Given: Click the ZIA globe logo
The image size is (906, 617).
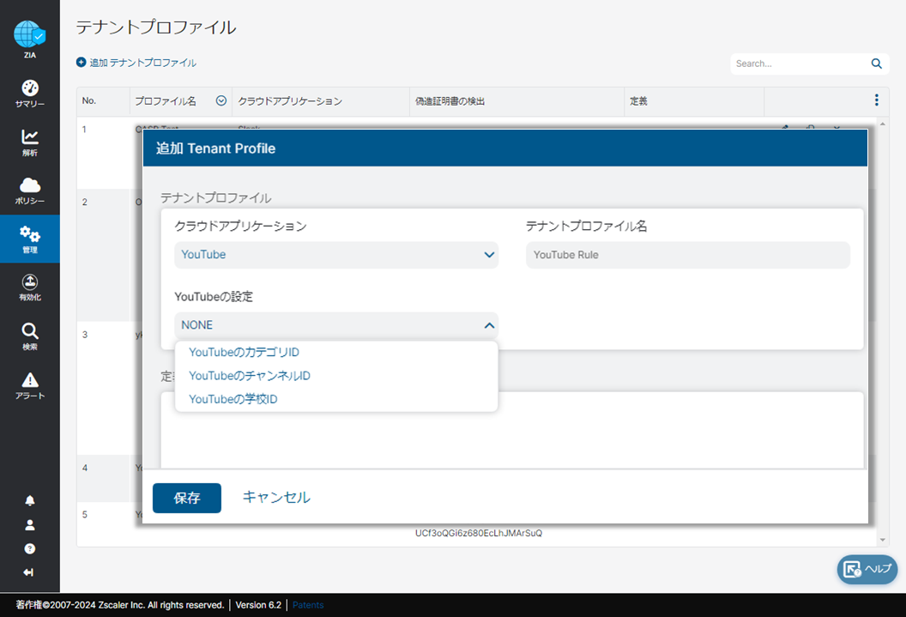Looking at the screenshot, I should point(29,34).
